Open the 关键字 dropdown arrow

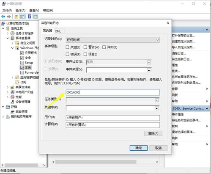click(x=156, y=108)
